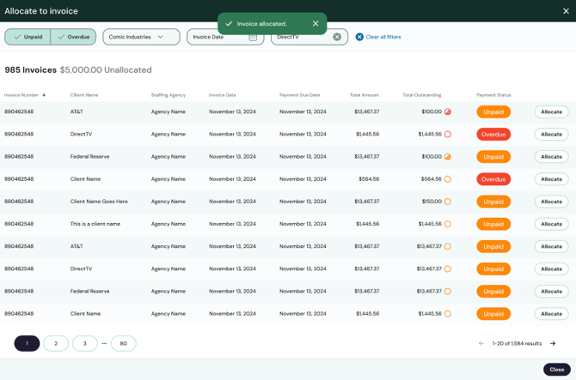Go to page 3

pyautogui.click(x=84, y=343)
